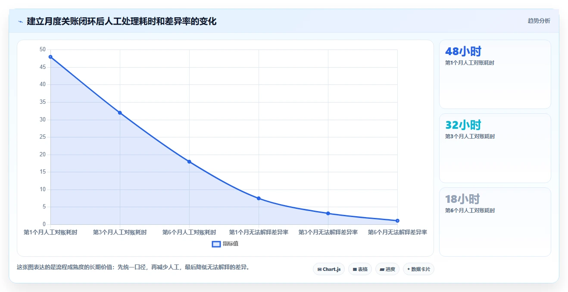Click the data point at 第1个月无法解释差异率
The image size is (568, 292).
coord(259,198)
